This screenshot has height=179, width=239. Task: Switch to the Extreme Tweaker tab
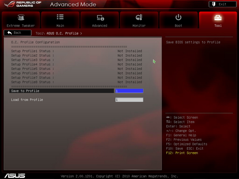pos(21,20)
